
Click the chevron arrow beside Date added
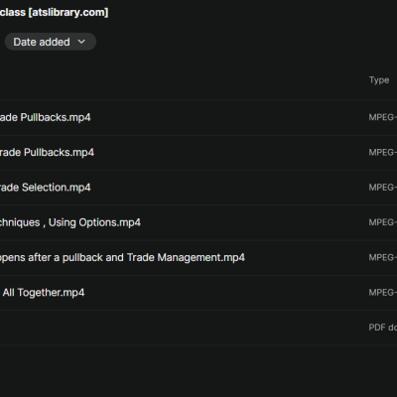(x=81, y=42)
